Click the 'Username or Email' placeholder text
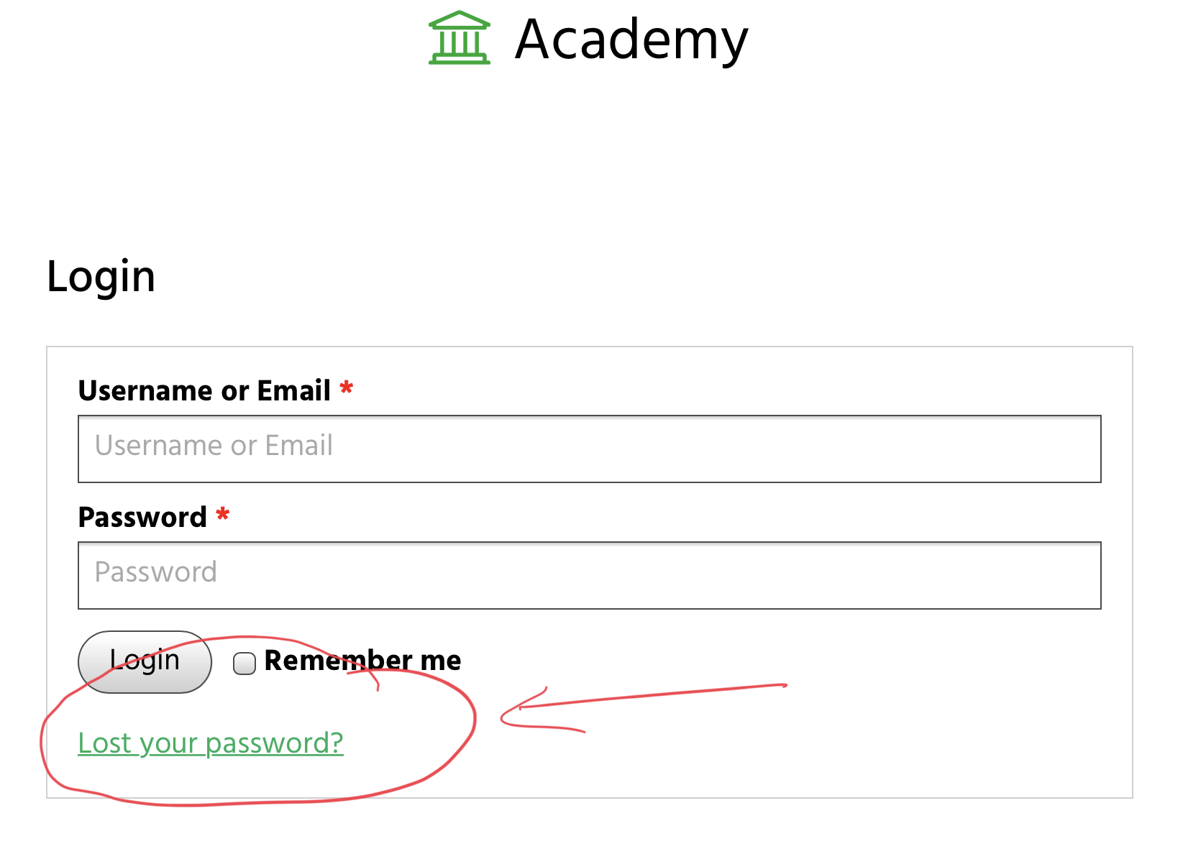The image size is (1188, 844). click(x=214, y=446)
